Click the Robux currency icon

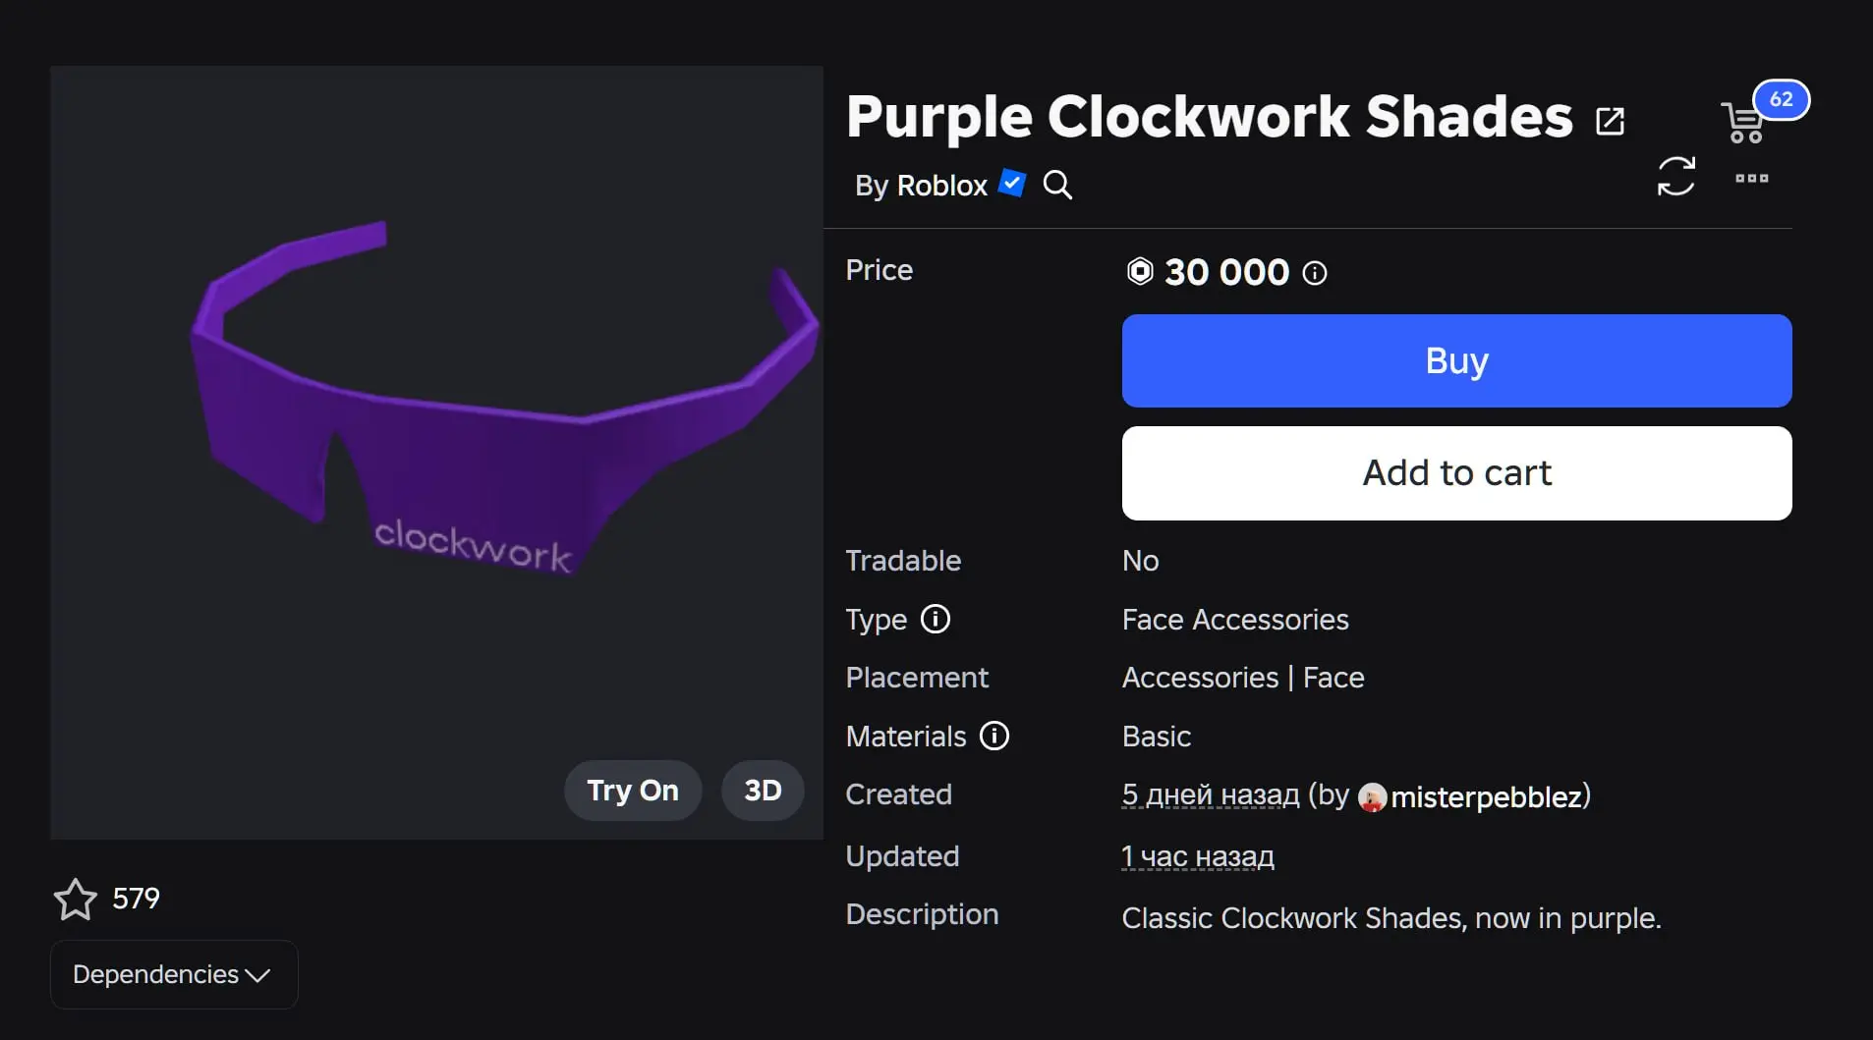(x=1139, y=271)
